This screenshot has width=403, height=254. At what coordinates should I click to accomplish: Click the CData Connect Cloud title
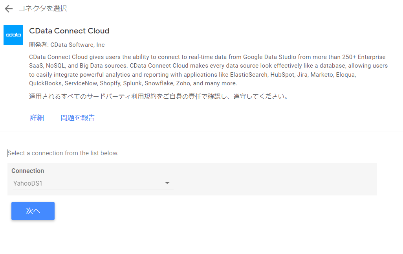tap(69, 31)
